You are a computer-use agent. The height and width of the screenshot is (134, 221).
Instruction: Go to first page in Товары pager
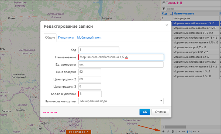click(179, 132)
